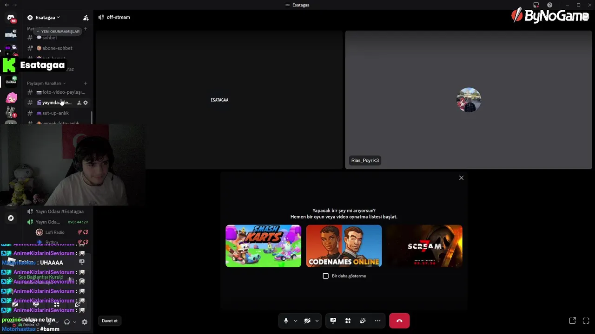This screenshot has height=334, width=595.
Task: Create channel in Paylaşım Kanalları category
Action: click(85, 83)
